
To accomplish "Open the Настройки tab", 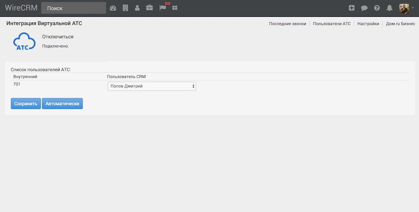I will [368, 24].
